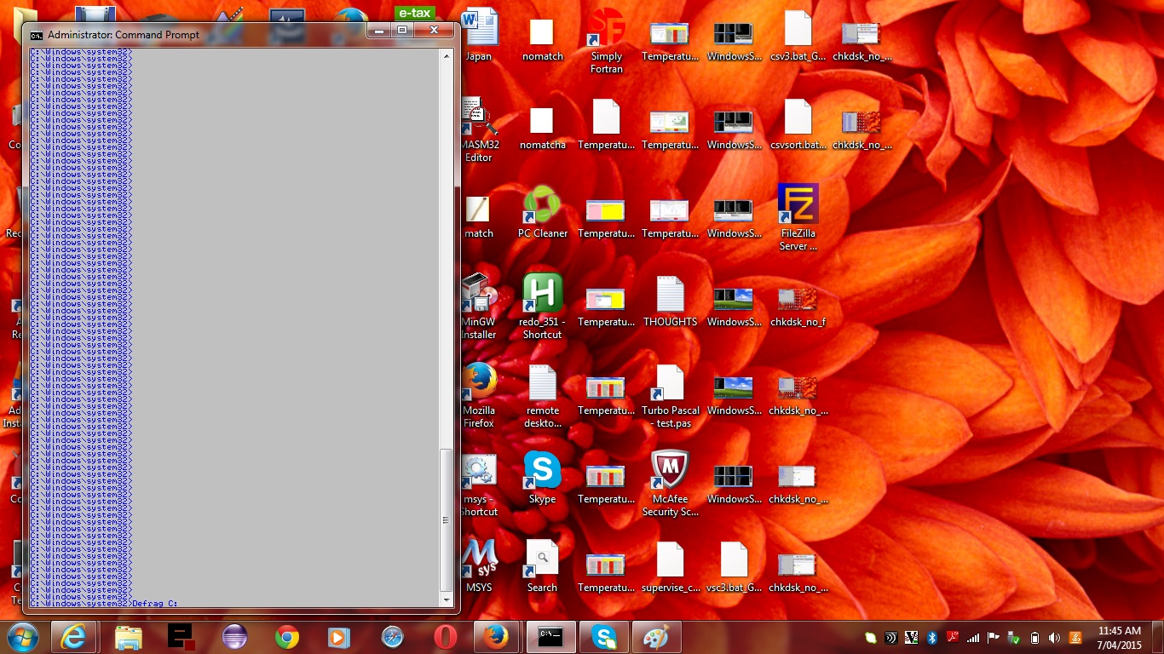Open Google Chrome from the taskbar
This screenshot has height=654, width=1164.
coord(287,637)
